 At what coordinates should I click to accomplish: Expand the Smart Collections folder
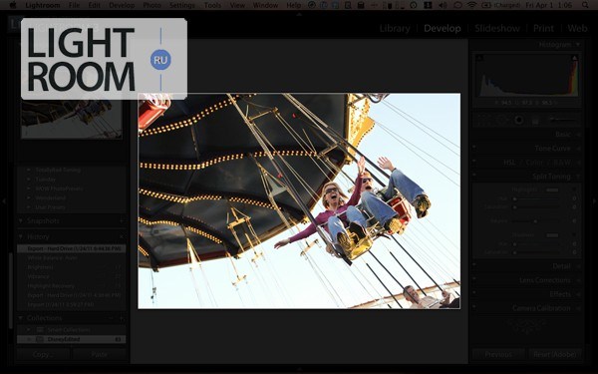[29, 330]
